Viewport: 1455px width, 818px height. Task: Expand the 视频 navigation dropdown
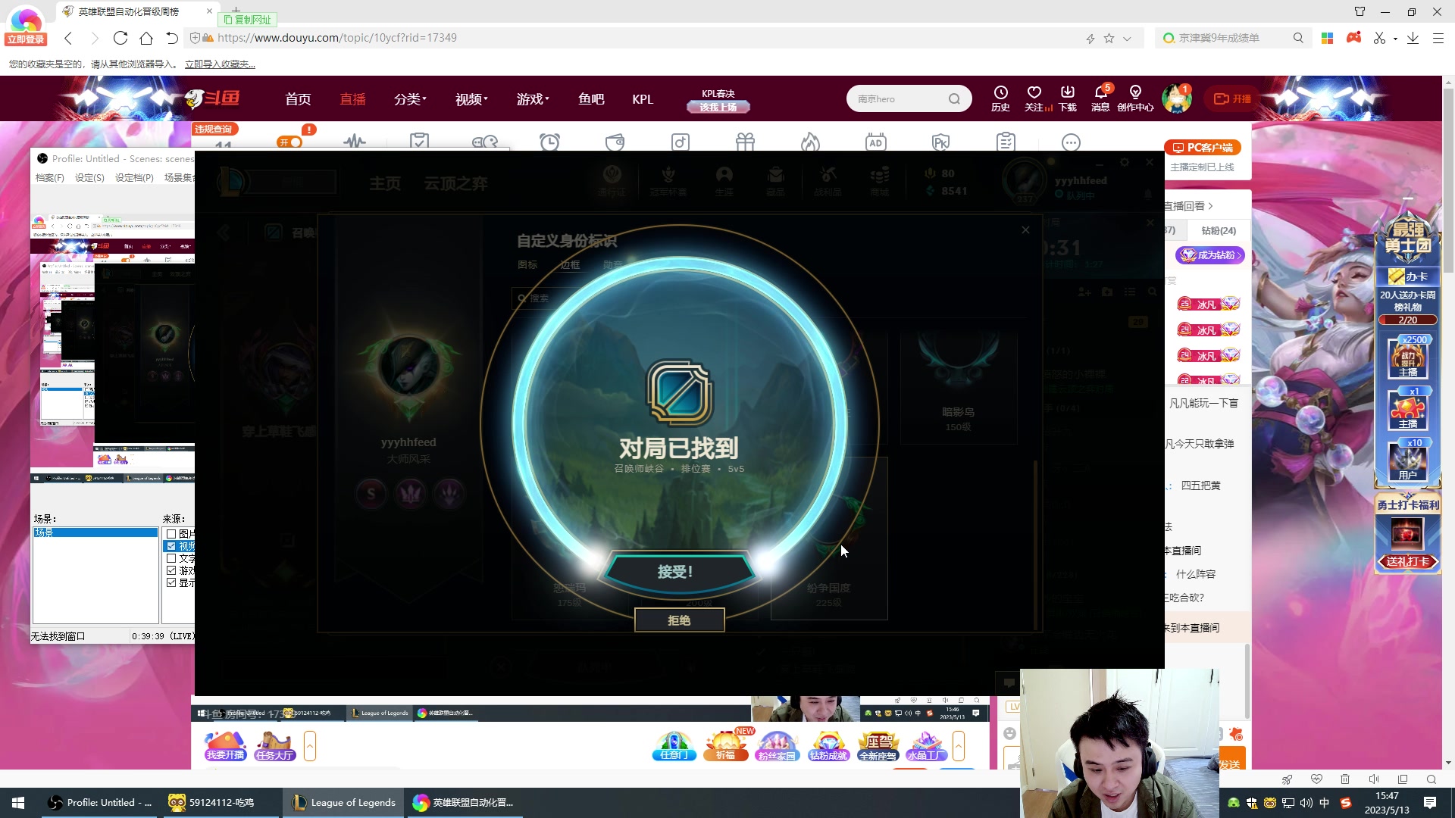click(471, 99)
